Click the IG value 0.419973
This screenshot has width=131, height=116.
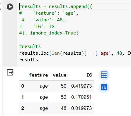(81, 86)
